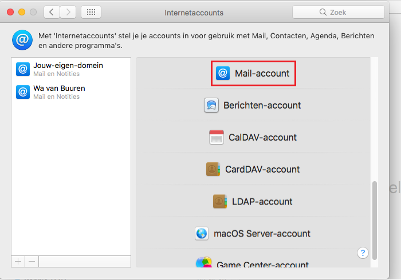
Task: Add a new account with plus button
Action: (x=18, y=261)
